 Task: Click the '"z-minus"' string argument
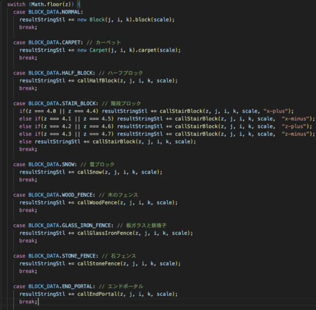tap(295, 134)
